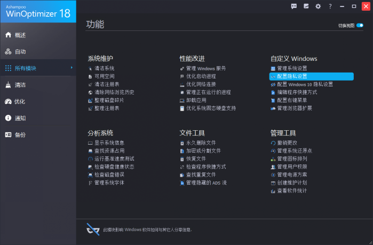This screenshot has height=245, width=373.
Task: Click the info icon beside 通知
Action: pyautogui.click(x=8, y=118)
